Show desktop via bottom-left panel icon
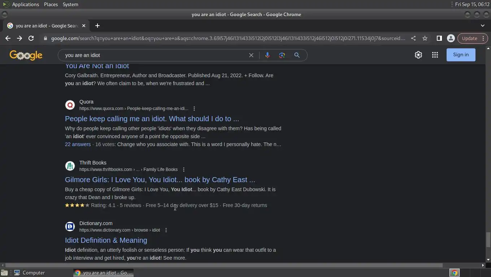Screen dimensions: 491x277 [x=4, y=273]
